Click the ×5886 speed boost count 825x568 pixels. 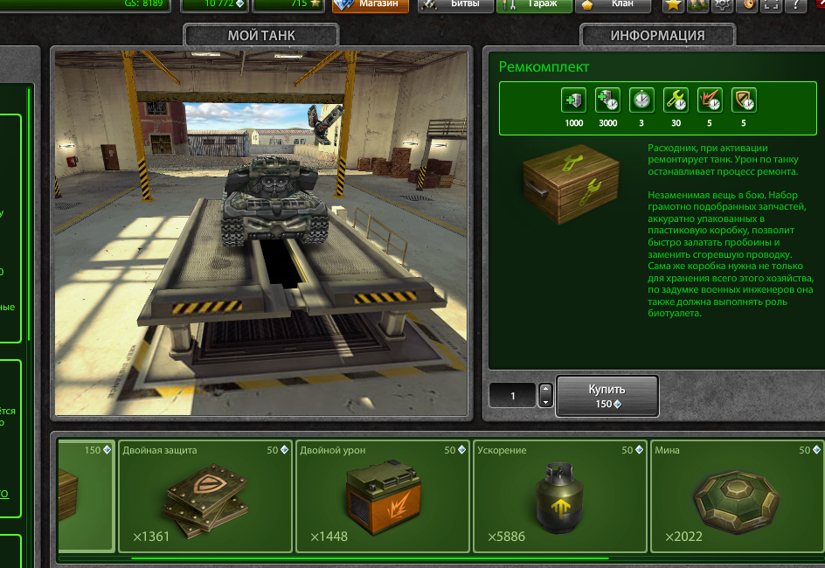pyautogui.click(x=506, y=537)
